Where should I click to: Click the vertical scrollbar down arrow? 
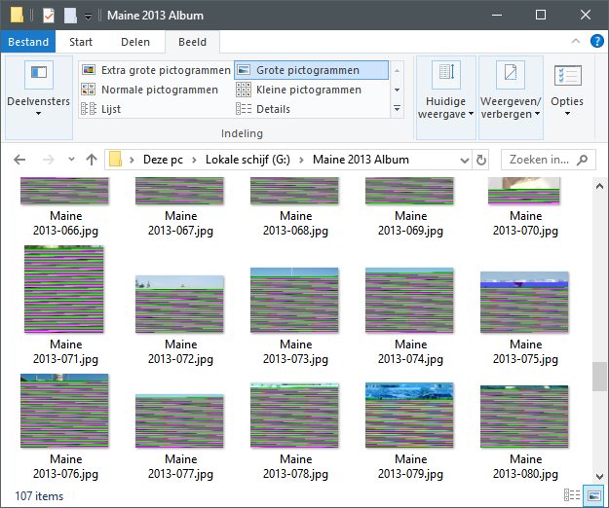tap(599, 476)
